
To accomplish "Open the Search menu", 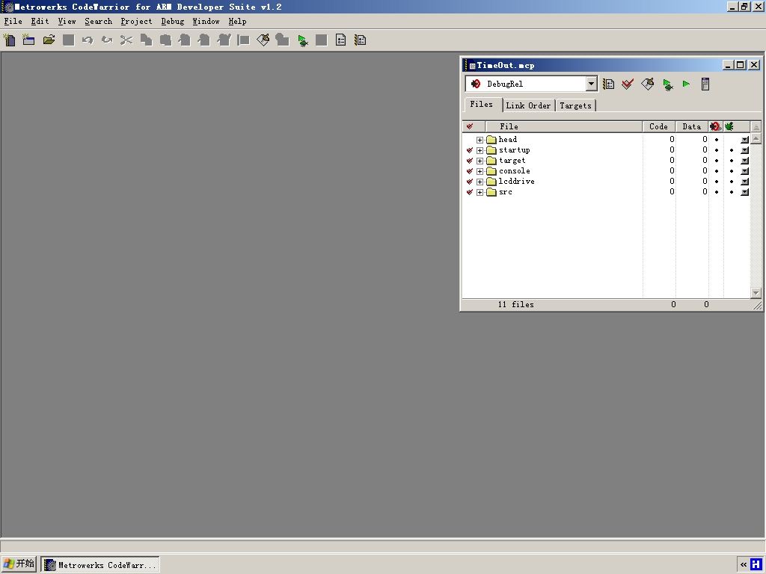I will click(x=98, y=21).
